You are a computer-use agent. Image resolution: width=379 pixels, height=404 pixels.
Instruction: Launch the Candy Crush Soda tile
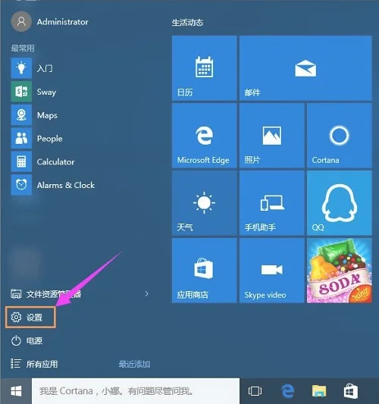[x=340, y=271]
